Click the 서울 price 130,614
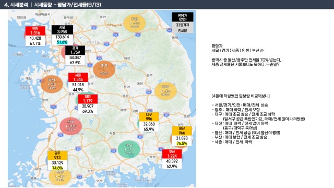Screen dimensions: 334x188 (62, 37)
